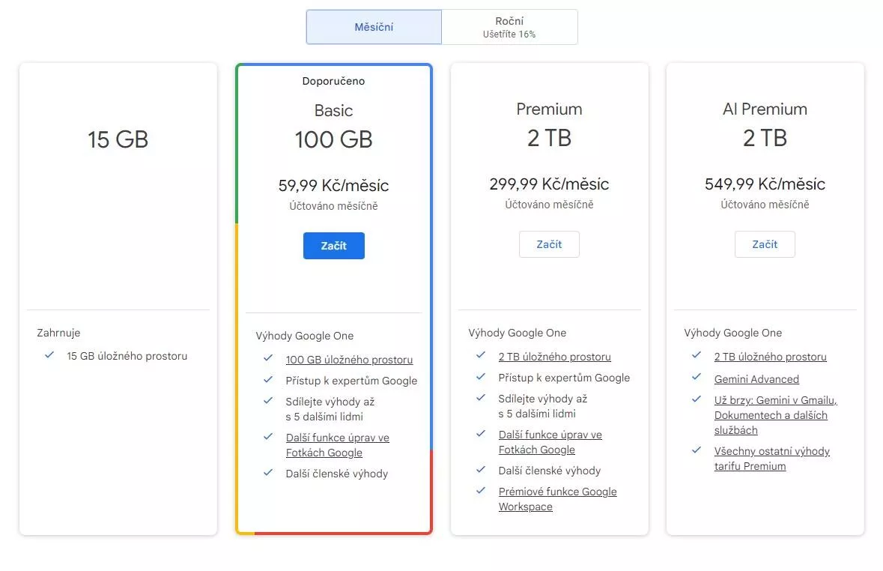Open the 'Prémiové funkce Google Workspace' link

(x=557, y=499)
